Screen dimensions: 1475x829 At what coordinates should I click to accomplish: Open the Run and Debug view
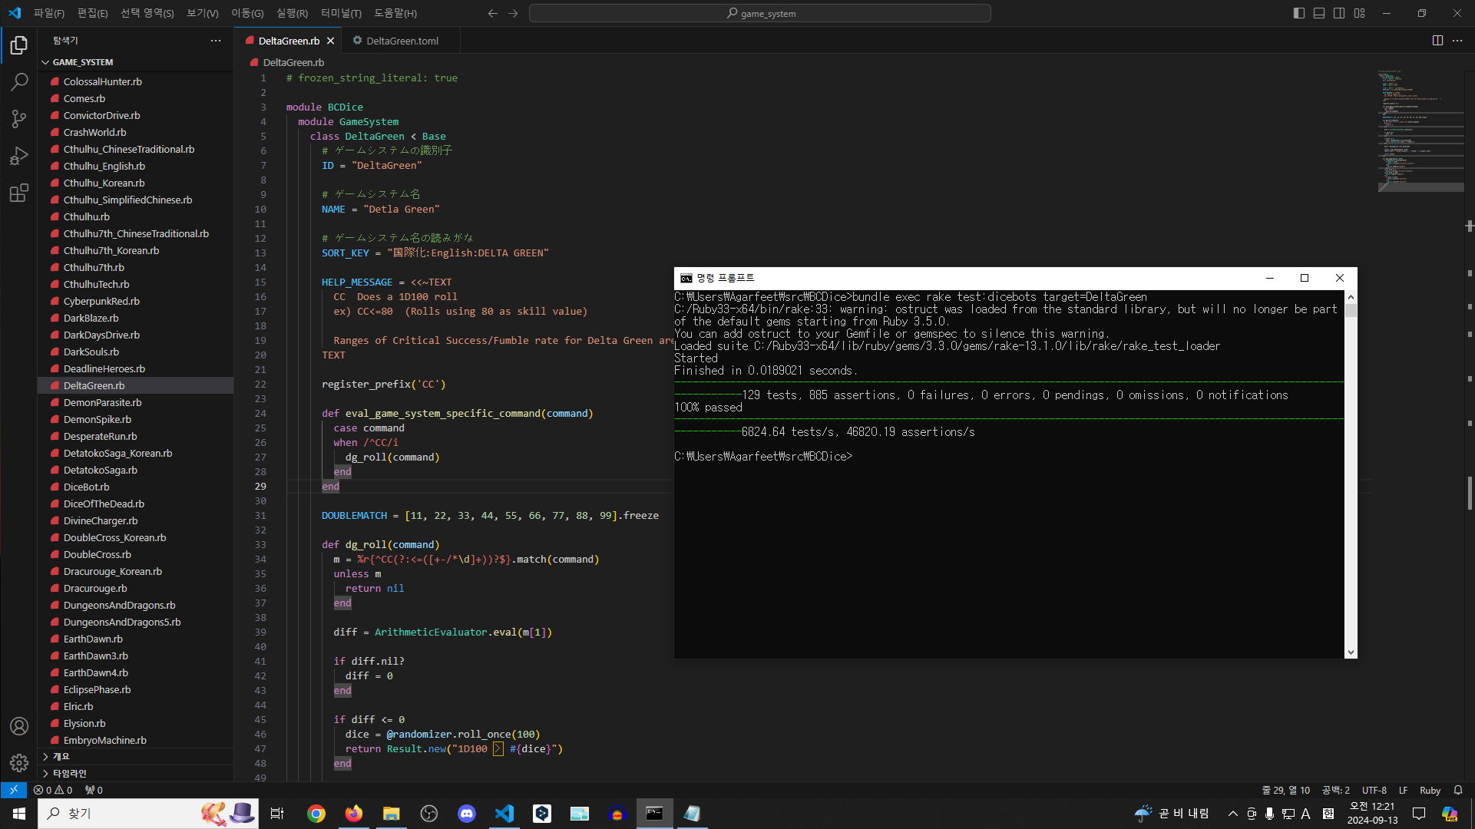click(x=19, y=156)
